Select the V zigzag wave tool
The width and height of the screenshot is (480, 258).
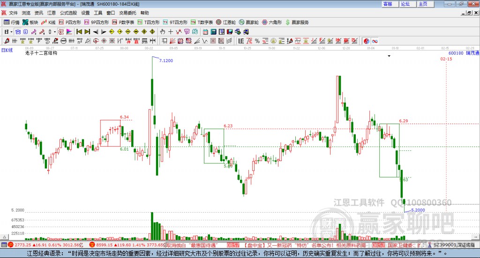[x=205, y=41]
